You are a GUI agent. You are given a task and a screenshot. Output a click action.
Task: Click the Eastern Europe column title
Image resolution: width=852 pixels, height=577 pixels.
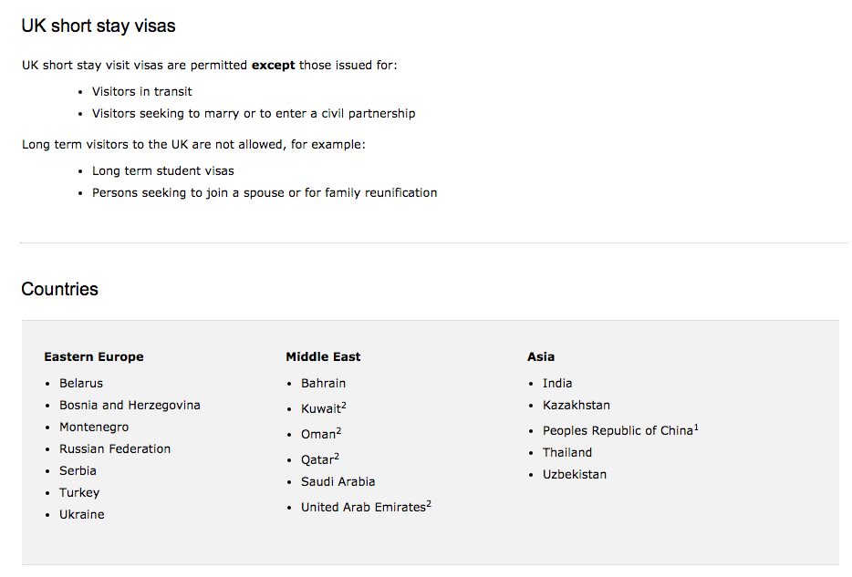(94, 356)
